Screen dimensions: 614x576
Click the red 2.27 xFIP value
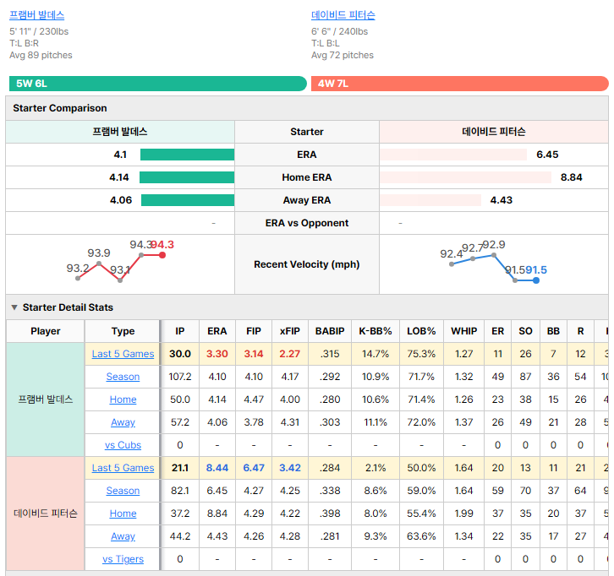point(290,354)
